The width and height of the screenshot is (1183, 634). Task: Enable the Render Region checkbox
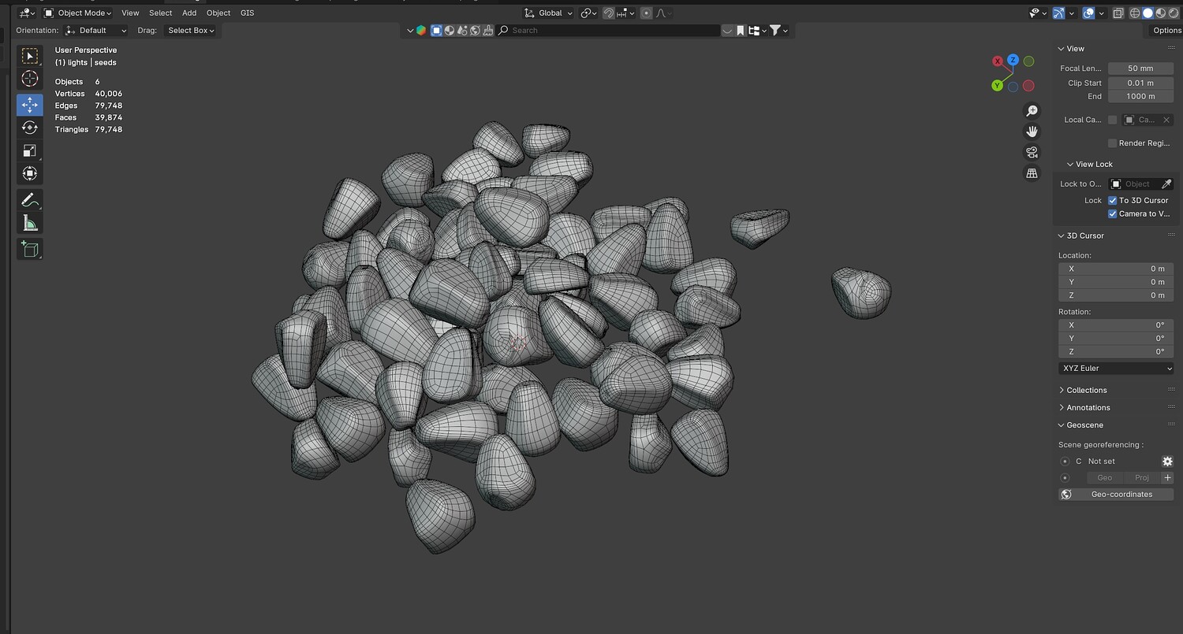1112,143
